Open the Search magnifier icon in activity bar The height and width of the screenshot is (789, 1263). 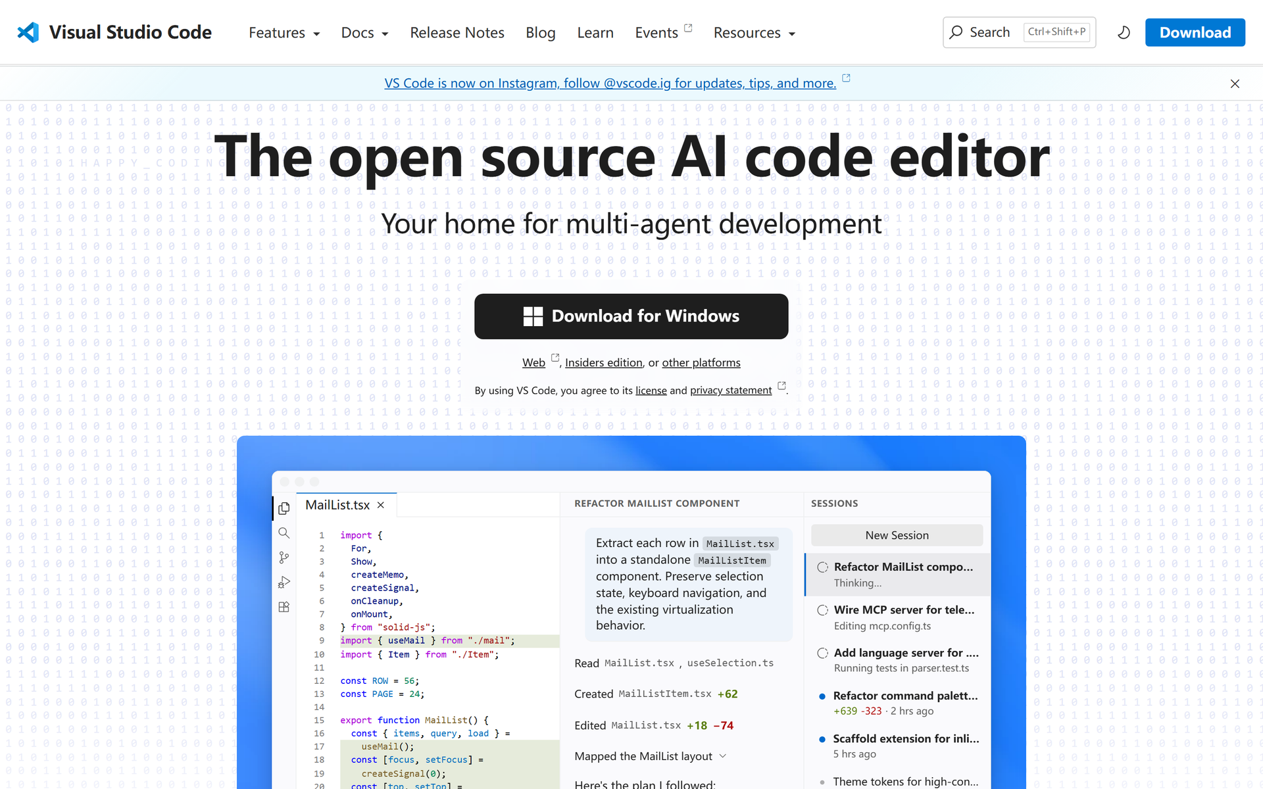[x=284, y=533]
